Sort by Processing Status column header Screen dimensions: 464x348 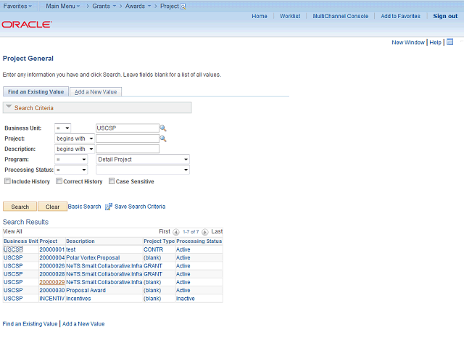pyautogui.click(x=199, y=241)
